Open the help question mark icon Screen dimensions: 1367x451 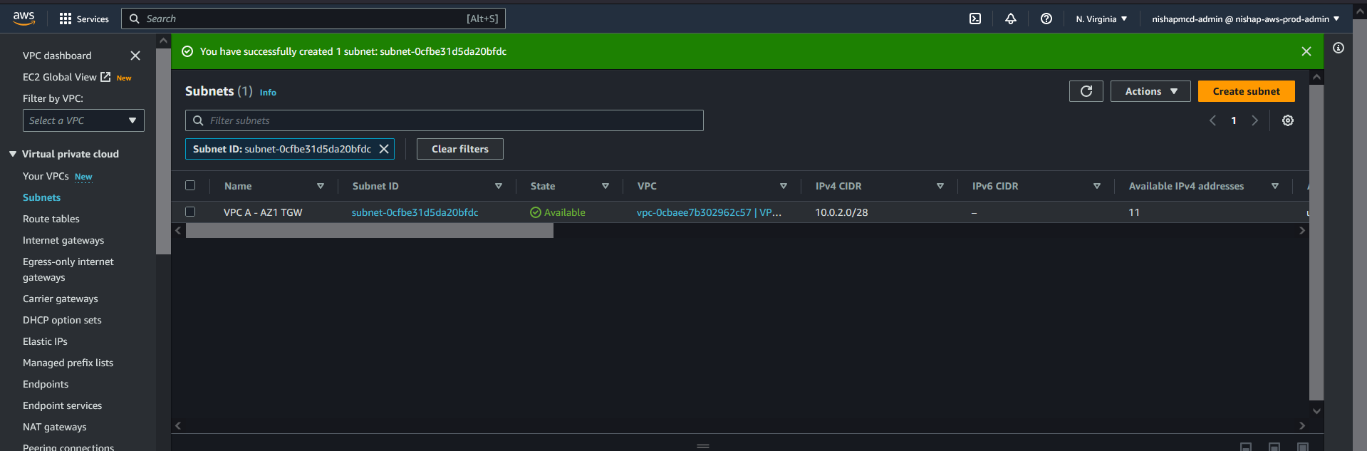tap(1046, 19)
